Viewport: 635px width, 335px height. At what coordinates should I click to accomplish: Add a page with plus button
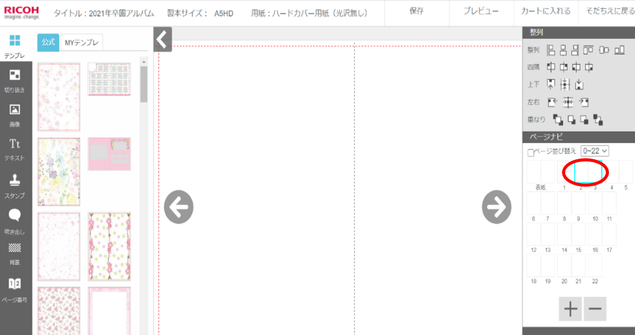pos(570,308)
